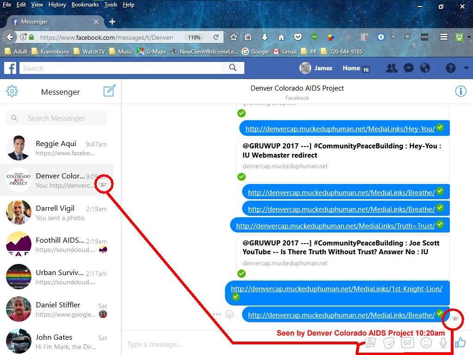Close the Messenger tab
This screenshot has height=355, width=473.
[x=96, y=22]
